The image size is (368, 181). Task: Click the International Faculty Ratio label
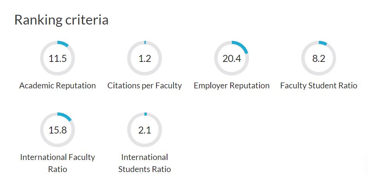(57, 163)
